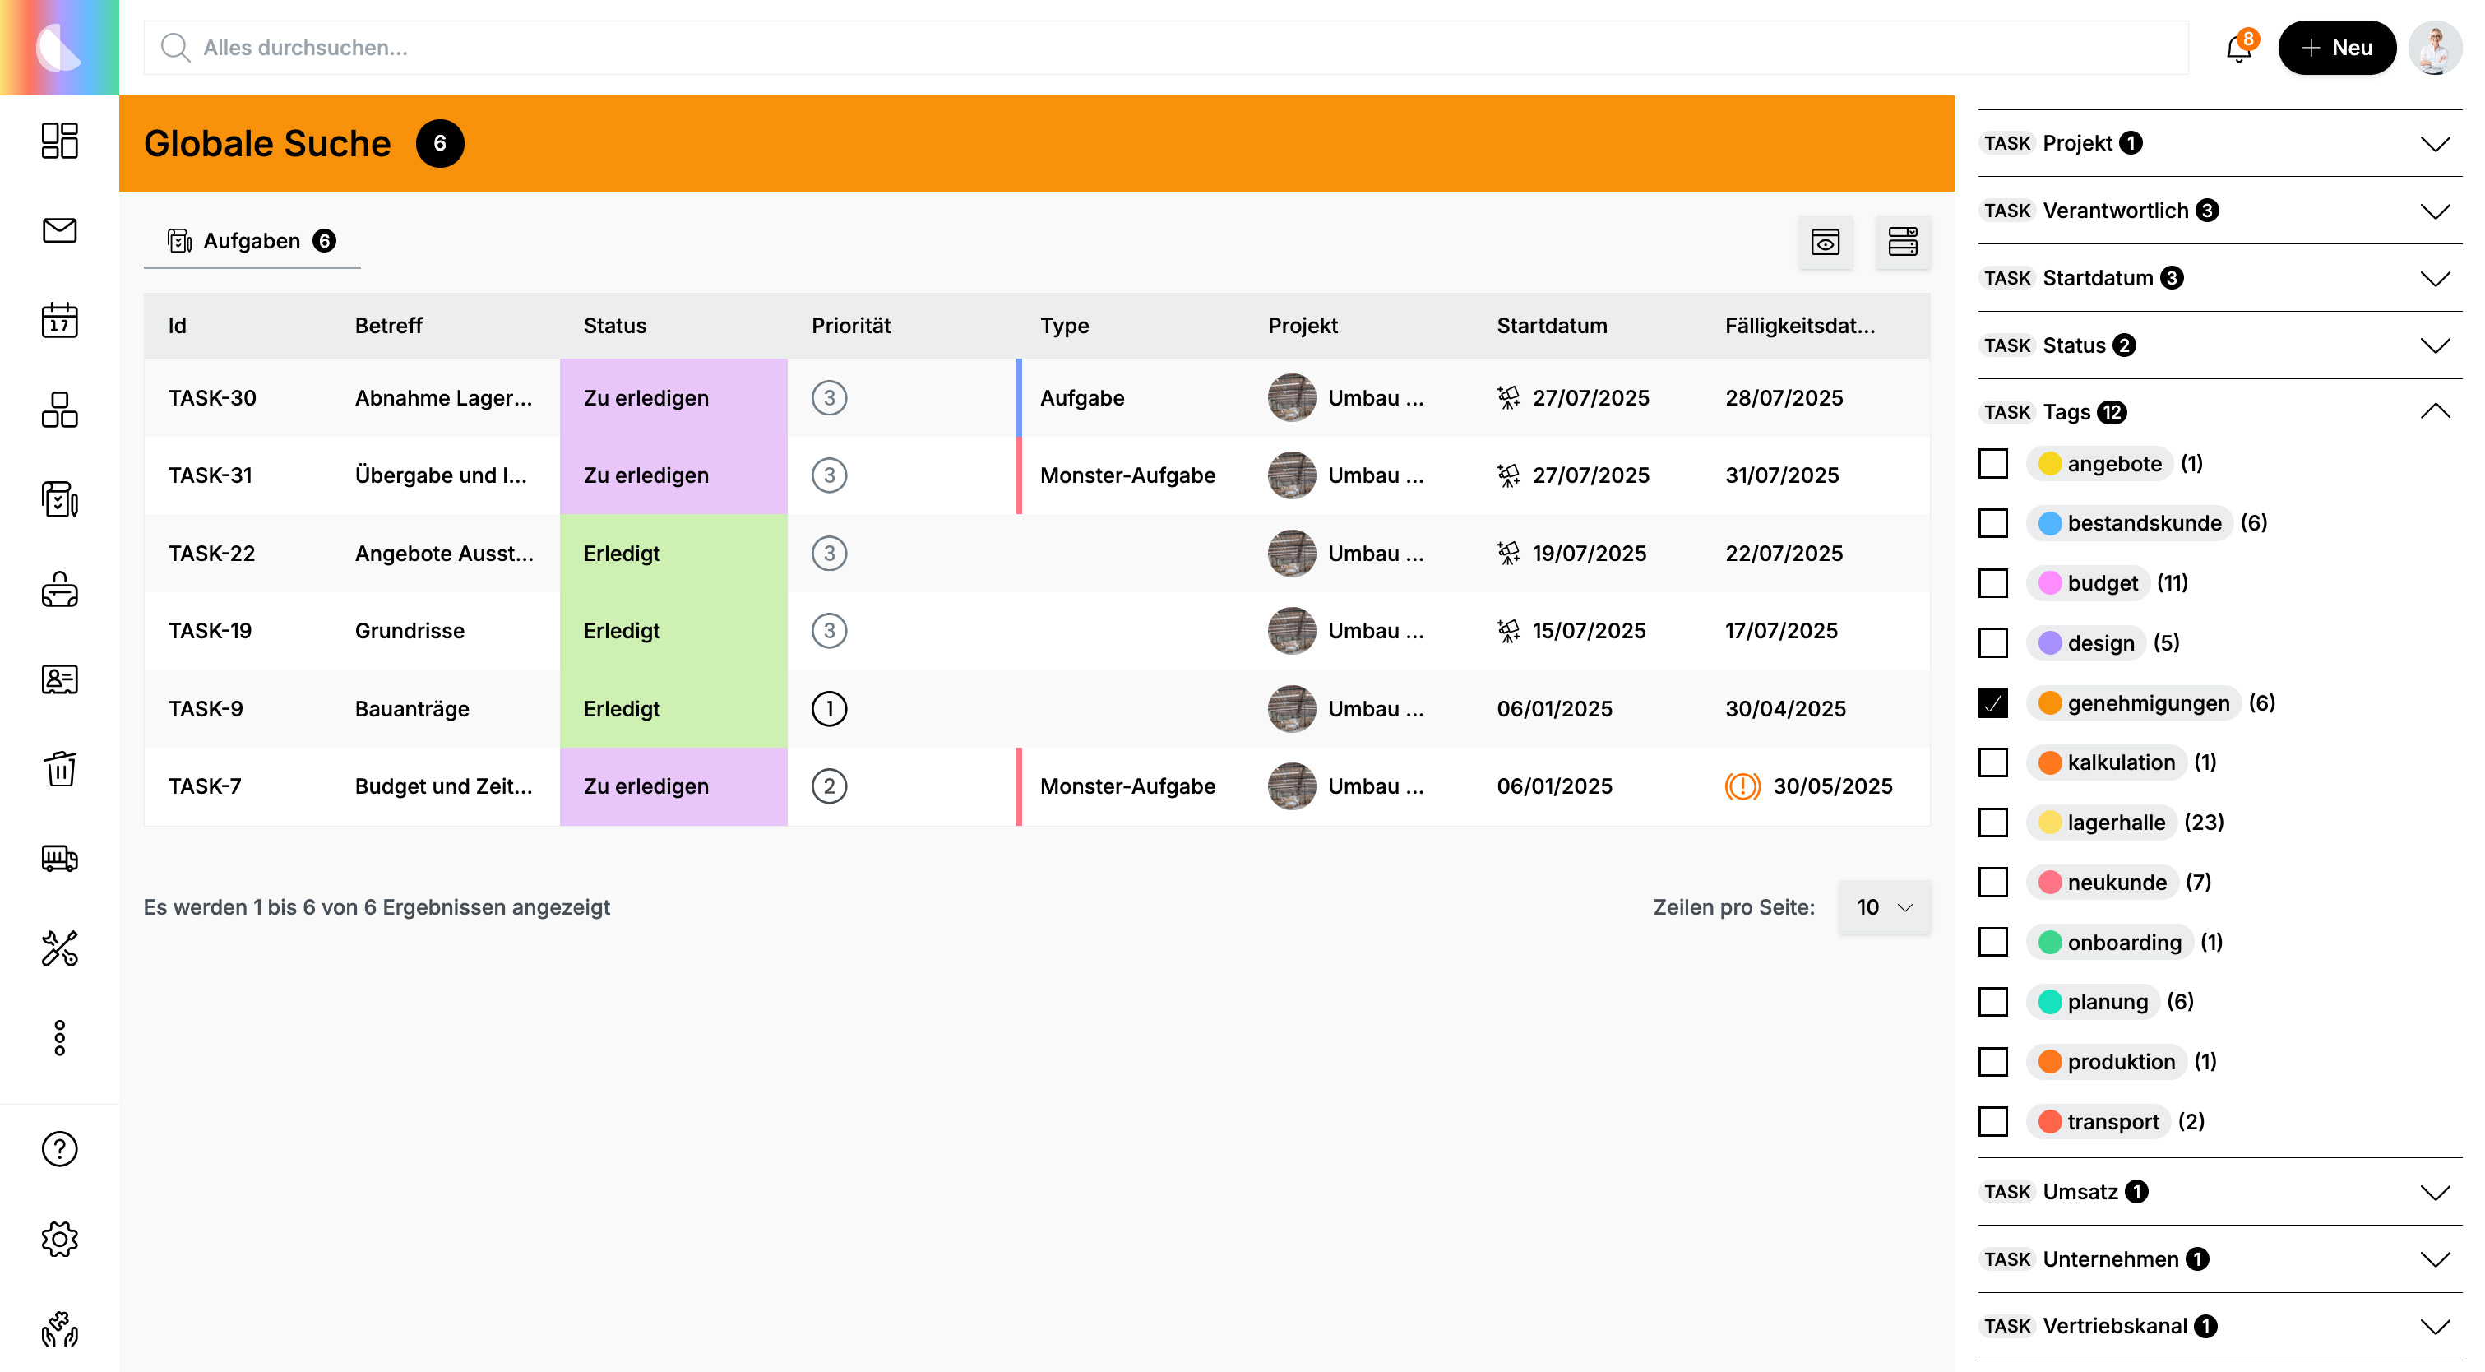Open the mail envelope icon in sidebar
Viewport: 2485px width, 1372px height.
pos(60,230)
